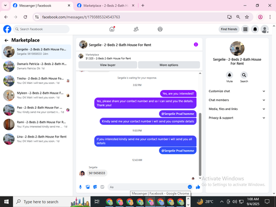Open the Facebook menu grid icon

pos(245,29)
